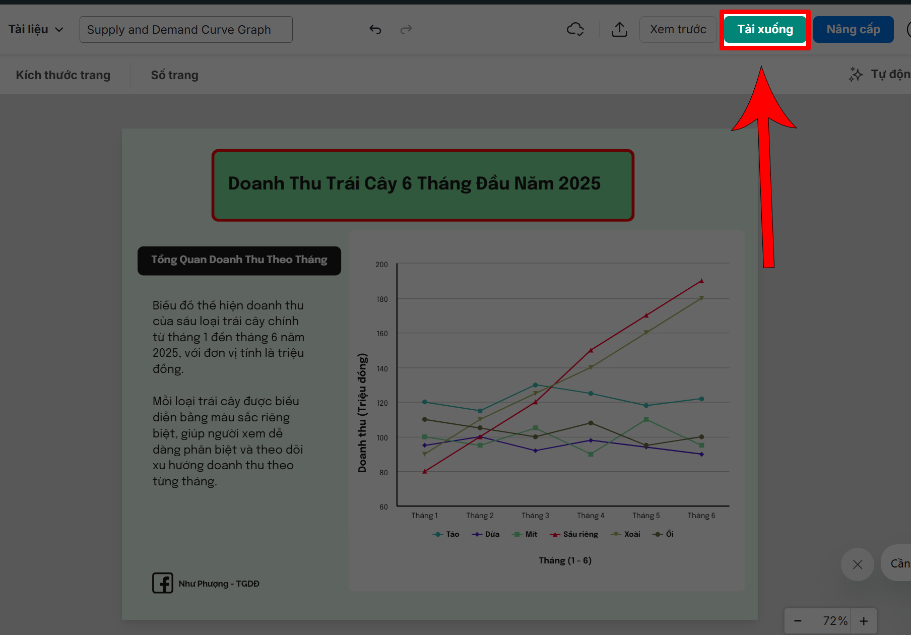Screen dimensions: 911x635
Task: Open Kích thước trang options
Action: tap(63, 75)
